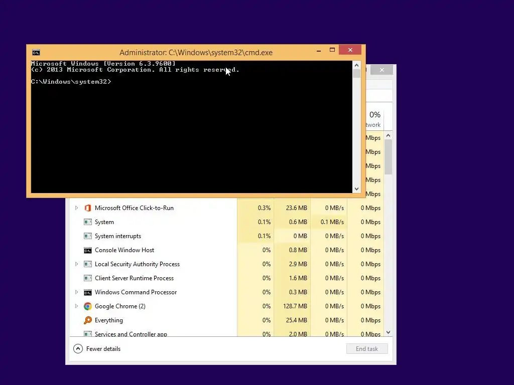Select Local Security Authority Process name
The height and width of the screenshot is (385, 514).
click(x=137, y=264)
